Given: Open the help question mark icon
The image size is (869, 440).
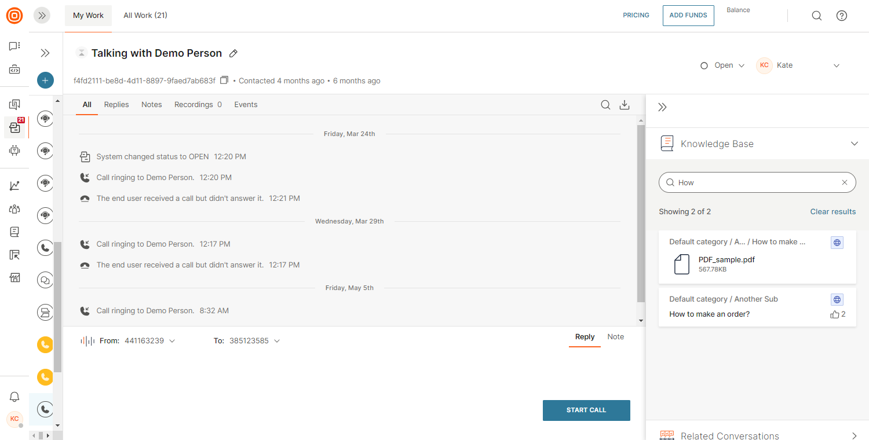Looking at the screenshot, I should tap(842, 16).
